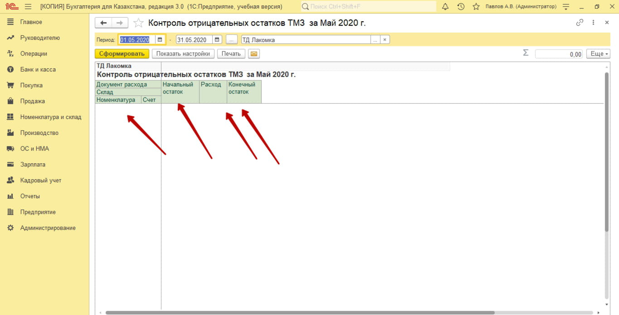Open Банк и касса section
The image size is (619, 315).
coord(38,70)
